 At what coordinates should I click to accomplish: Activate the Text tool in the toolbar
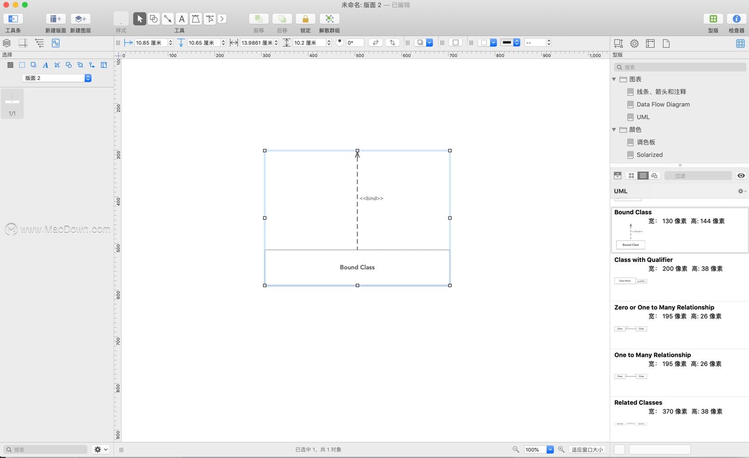(182, 19)
